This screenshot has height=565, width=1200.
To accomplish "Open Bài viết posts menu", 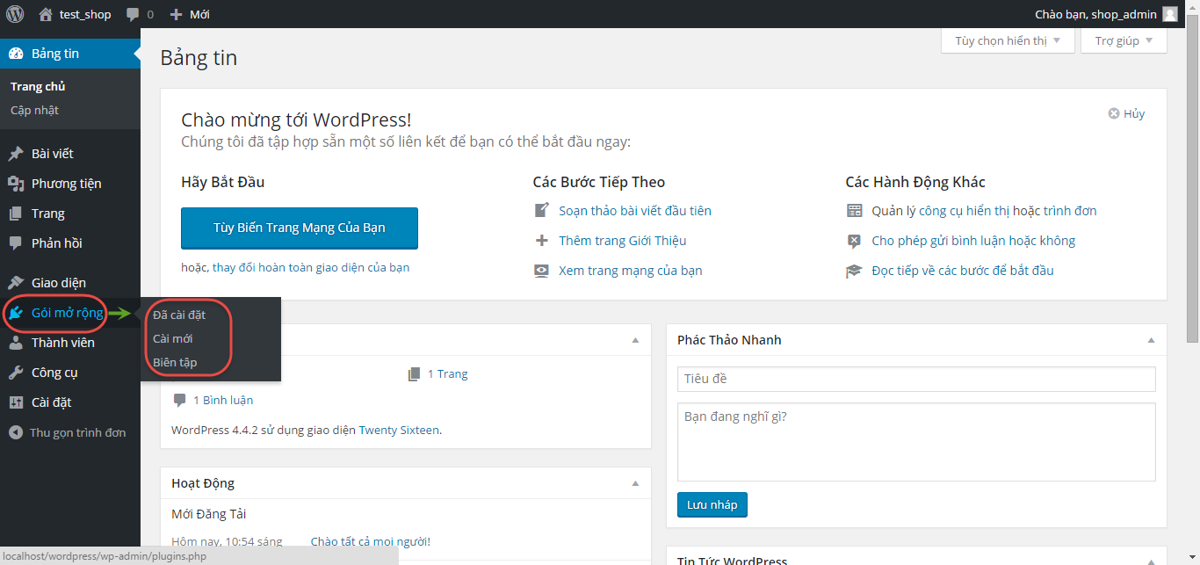I will [70, 154].
